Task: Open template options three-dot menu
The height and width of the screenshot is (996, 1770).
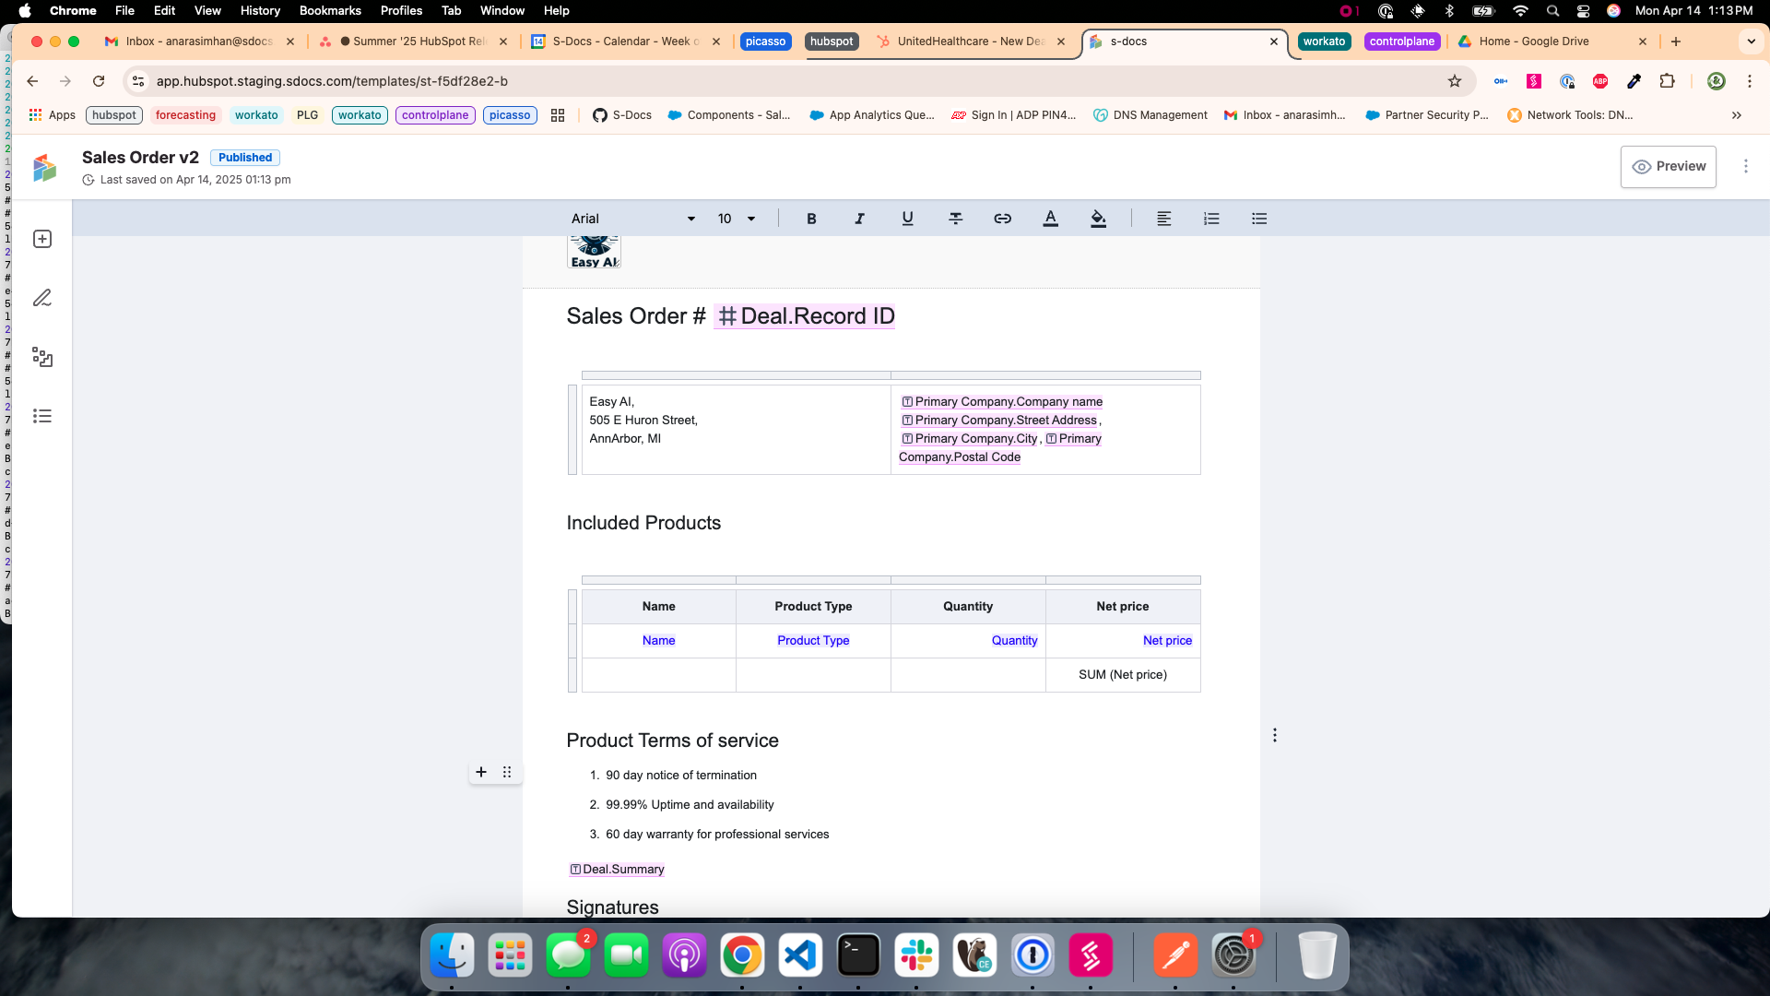Action: 1745,166
